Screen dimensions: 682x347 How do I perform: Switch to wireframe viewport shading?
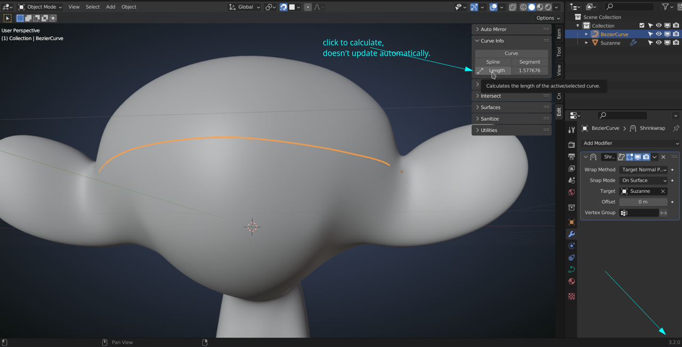pyautogui.click(x=523, y=7)
